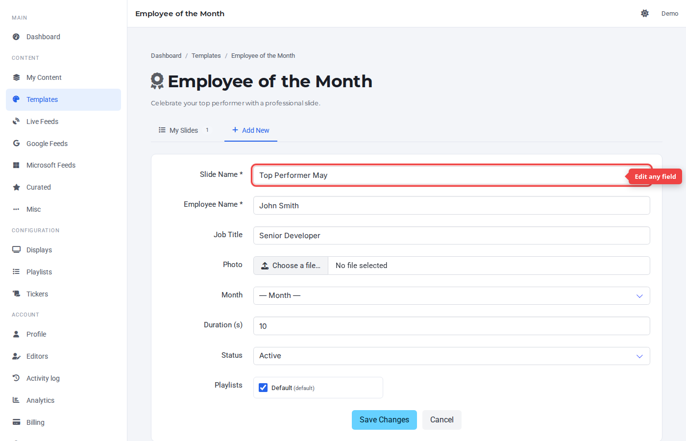Viewport: 686px width, 441px height.
Task: Click the Google Feeds G icon
Action: tap(16, 144)
